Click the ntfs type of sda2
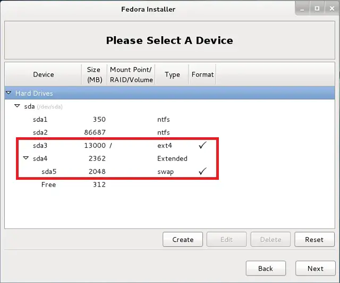This screenshot has height=283, width=340. tap(164, 132)
